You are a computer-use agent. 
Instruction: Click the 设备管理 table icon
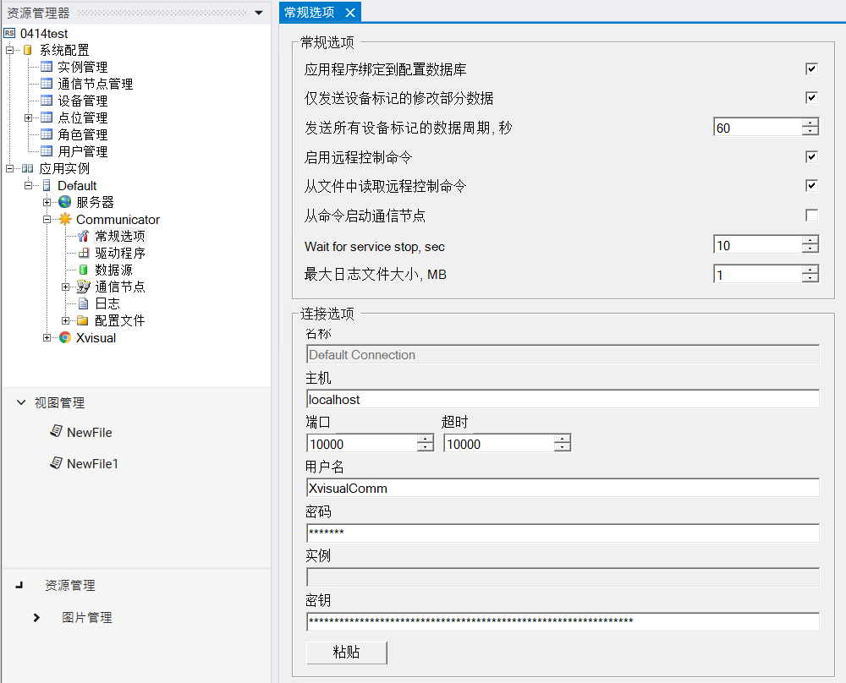click(47, 101)
